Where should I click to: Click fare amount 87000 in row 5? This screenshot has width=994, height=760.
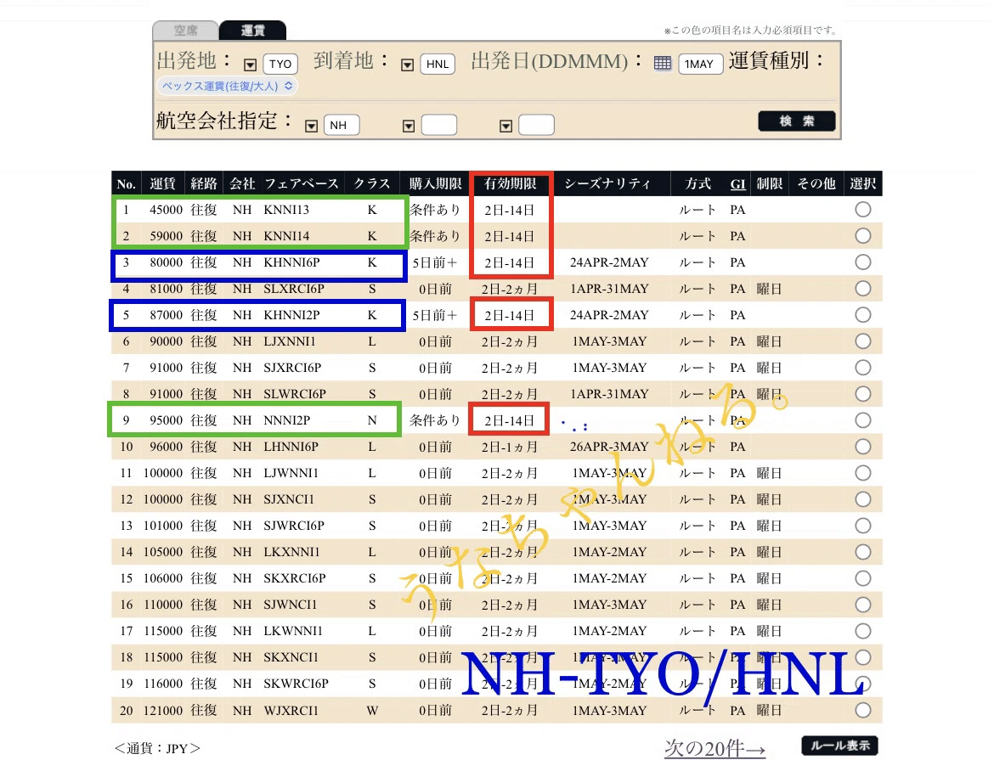coord(166,315)
